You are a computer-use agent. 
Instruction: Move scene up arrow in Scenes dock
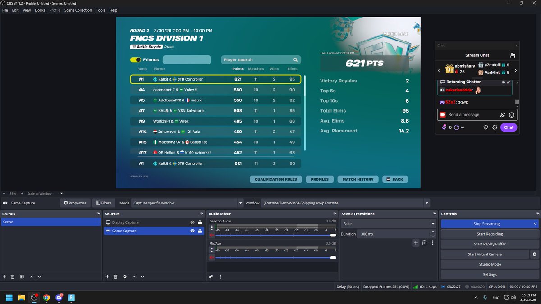pyautogui.click(x=31, y=277)
